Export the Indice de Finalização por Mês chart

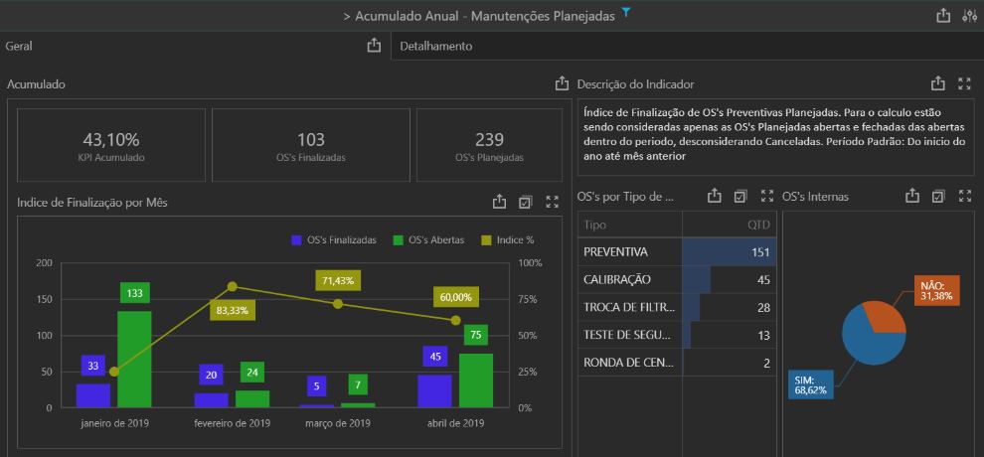(x=500, y=202)
